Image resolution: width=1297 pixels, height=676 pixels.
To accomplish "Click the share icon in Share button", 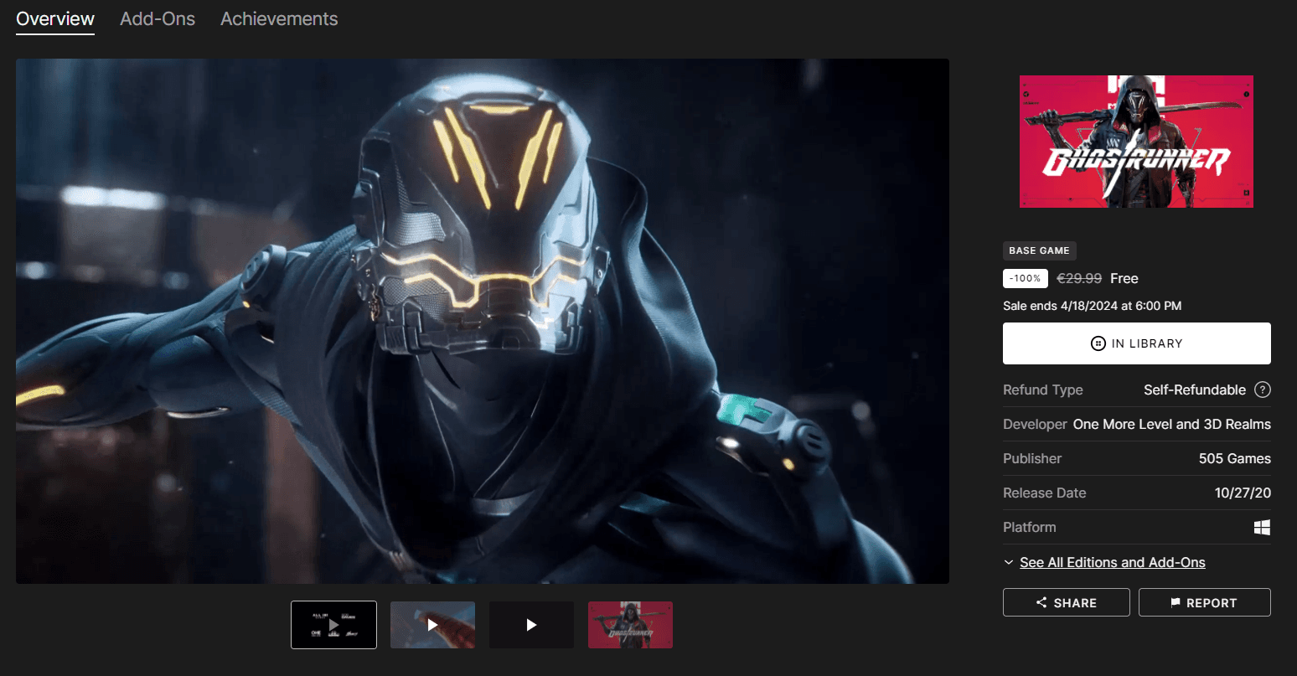I will tap(1041, 602).
